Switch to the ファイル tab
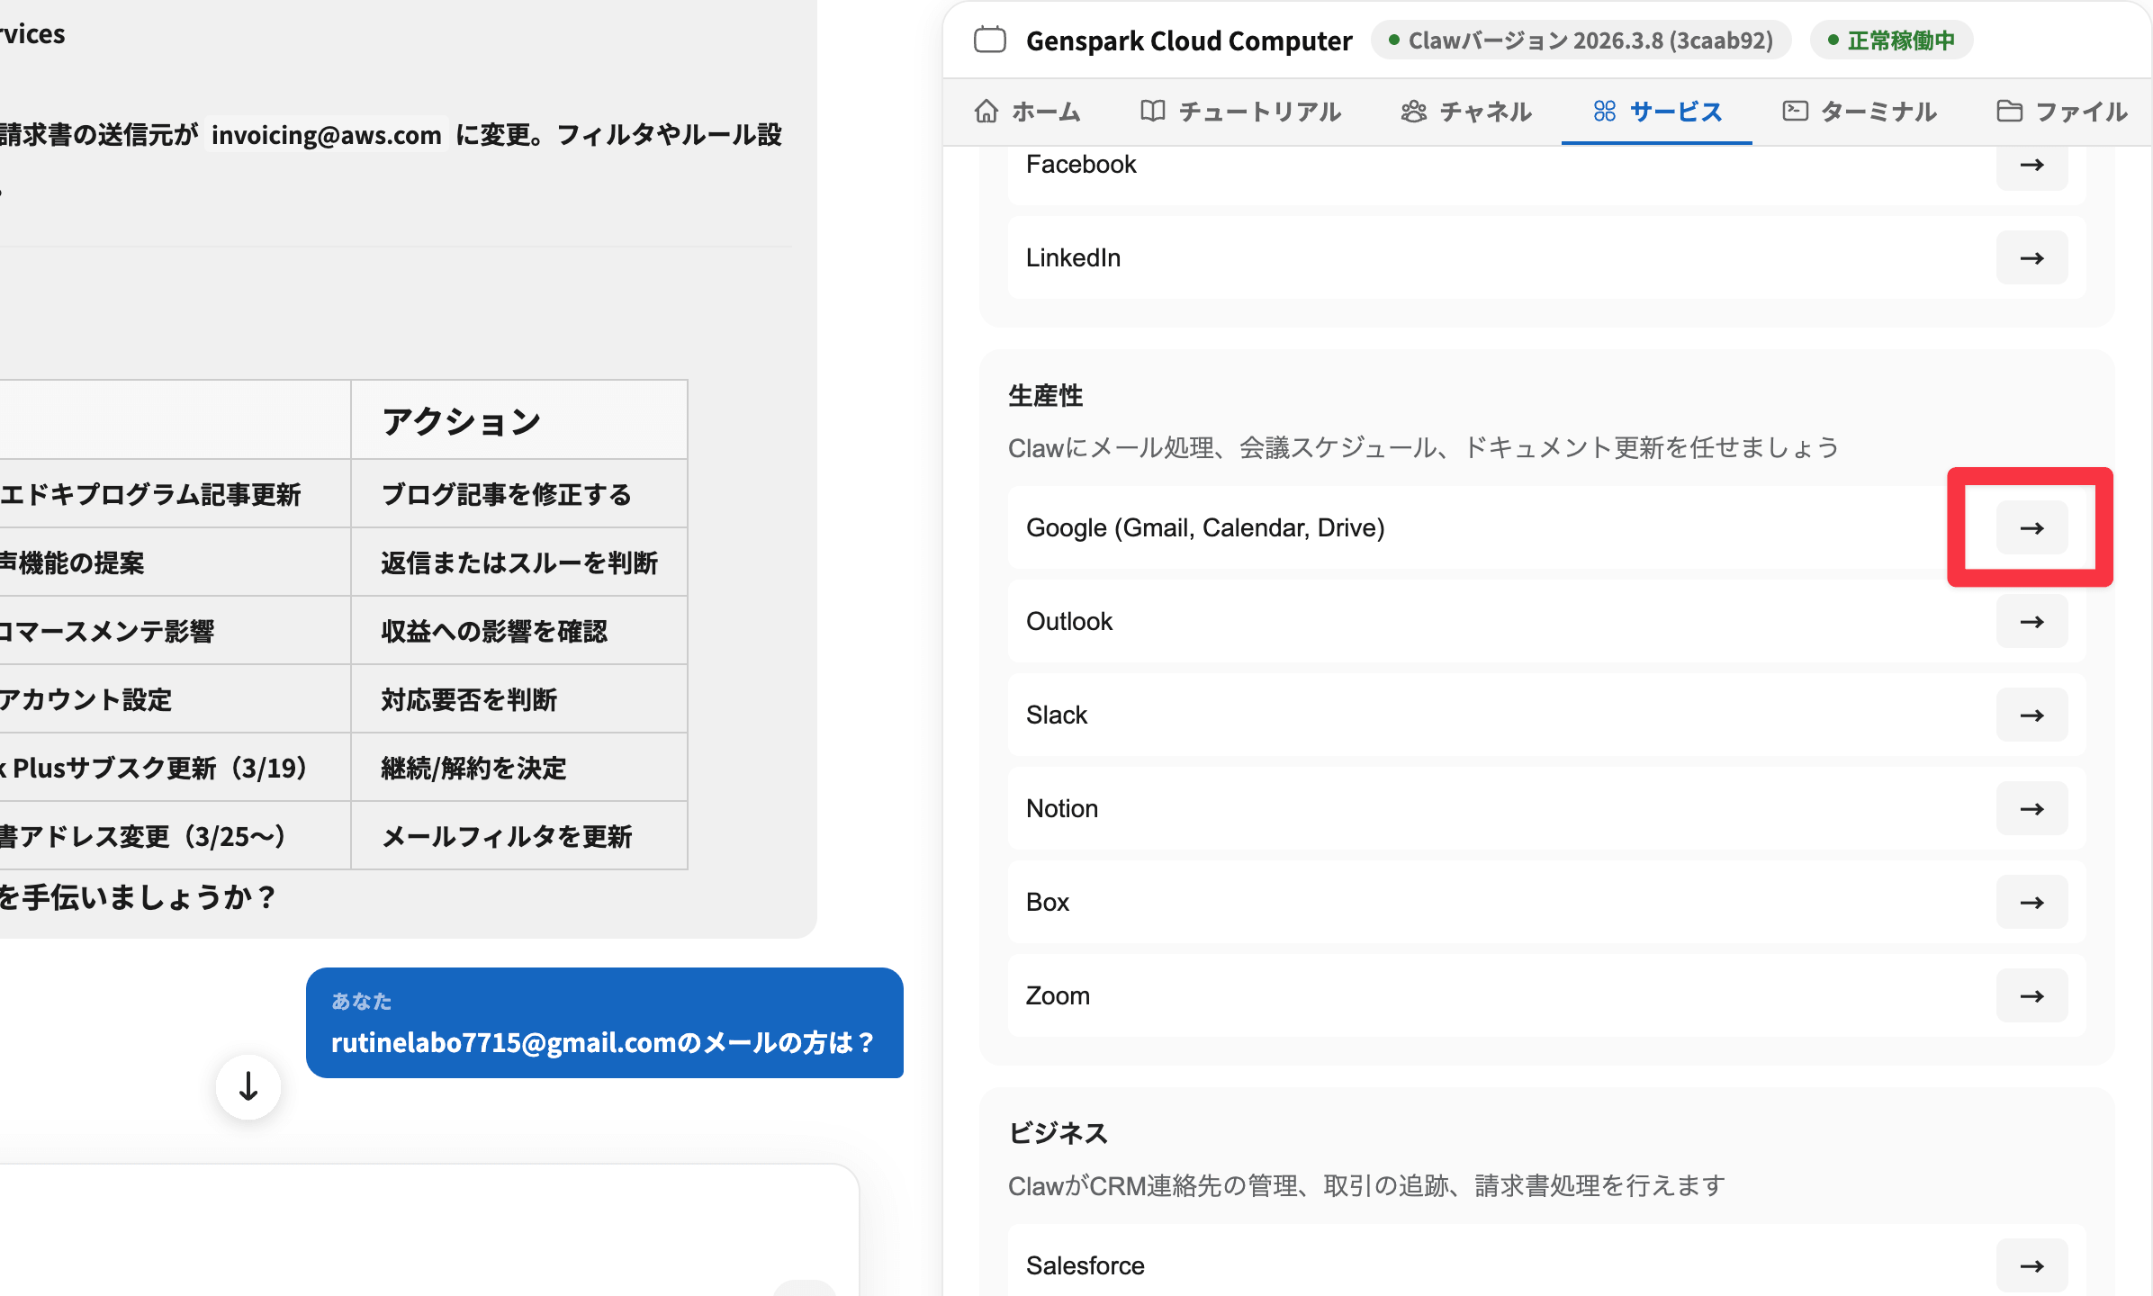Viewport: 2153px width, 1296px height. tap(2062, 112)
